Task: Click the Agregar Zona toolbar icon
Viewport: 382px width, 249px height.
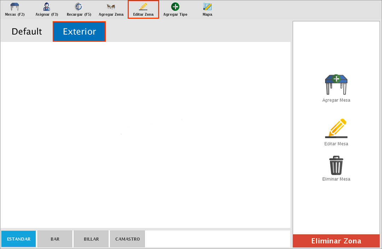Action: tap(111, 7)
